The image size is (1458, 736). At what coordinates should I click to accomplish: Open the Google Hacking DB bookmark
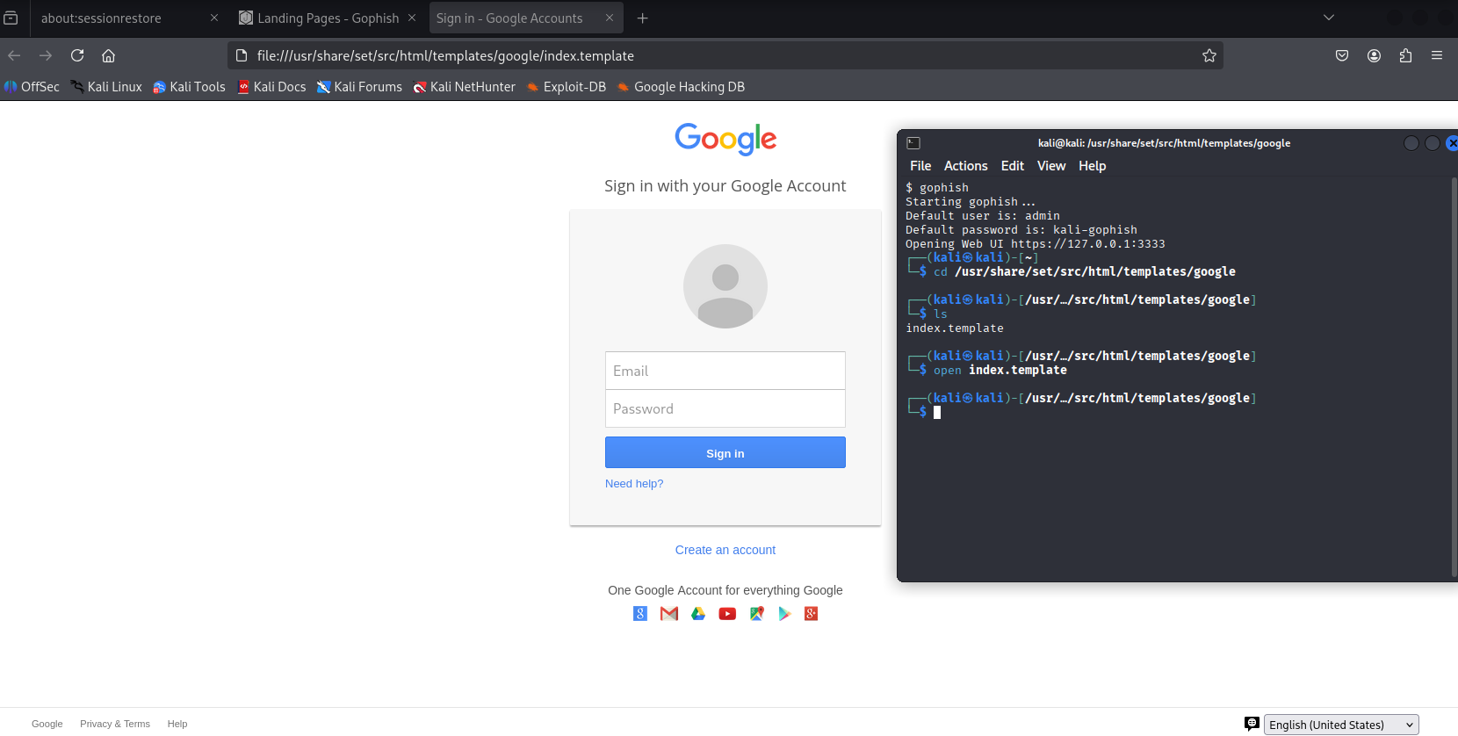(x=680, y=87)
